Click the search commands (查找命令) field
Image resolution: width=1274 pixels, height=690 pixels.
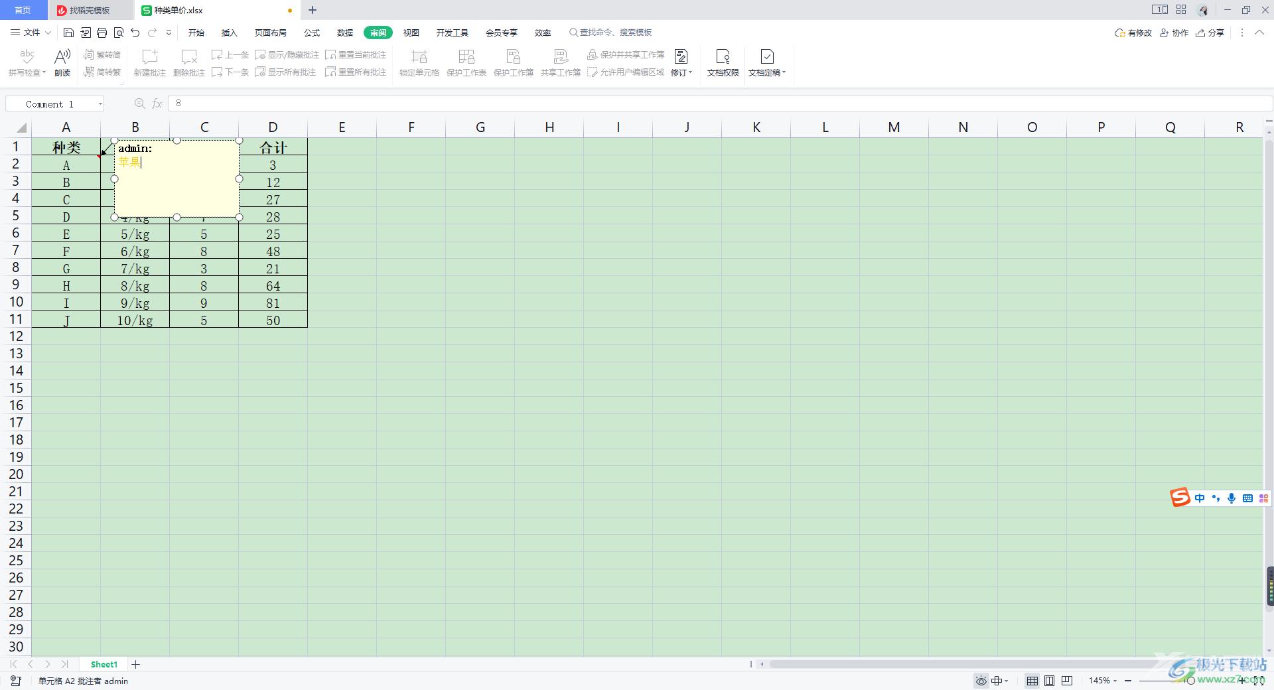[x=610, y=33]
